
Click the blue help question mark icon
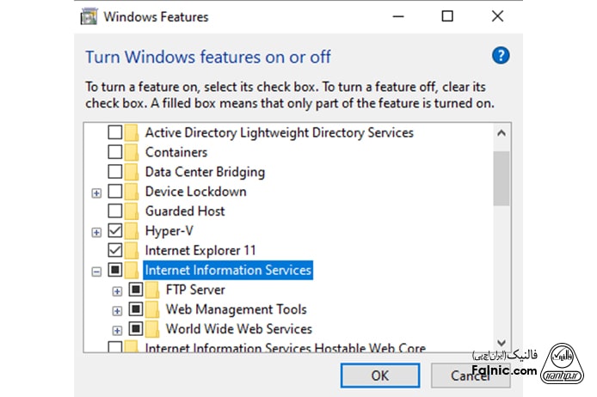tap(501, 56)
